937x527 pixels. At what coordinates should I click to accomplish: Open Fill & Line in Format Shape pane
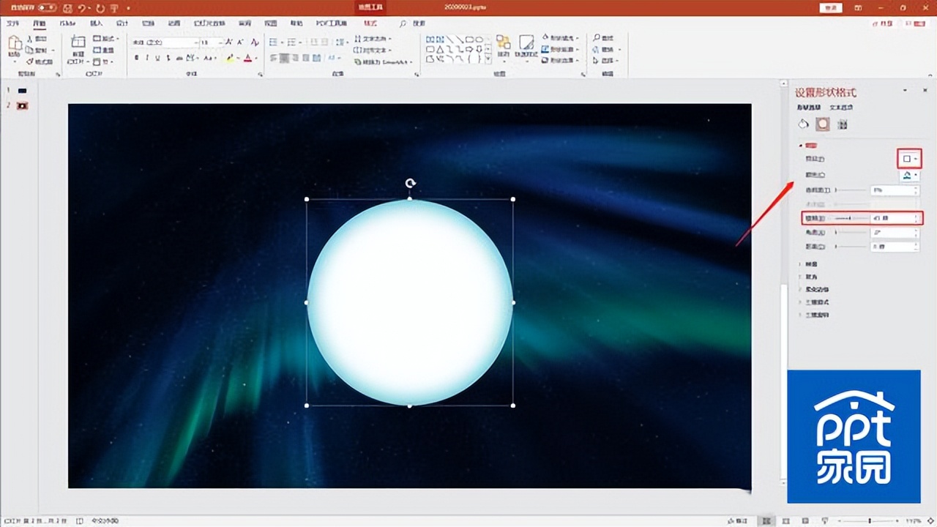coord(803,124)
